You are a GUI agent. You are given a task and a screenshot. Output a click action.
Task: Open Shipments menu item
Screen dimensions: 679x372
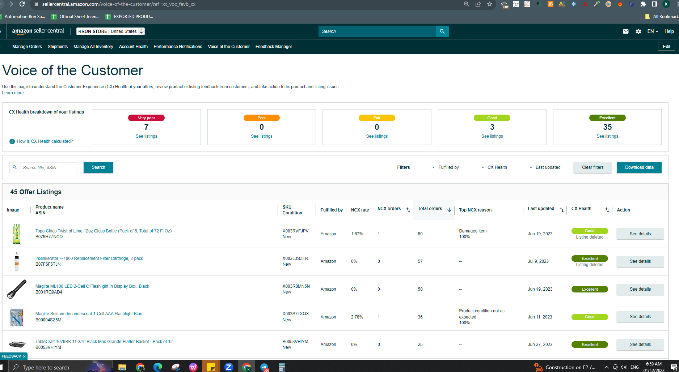[58, 47]
